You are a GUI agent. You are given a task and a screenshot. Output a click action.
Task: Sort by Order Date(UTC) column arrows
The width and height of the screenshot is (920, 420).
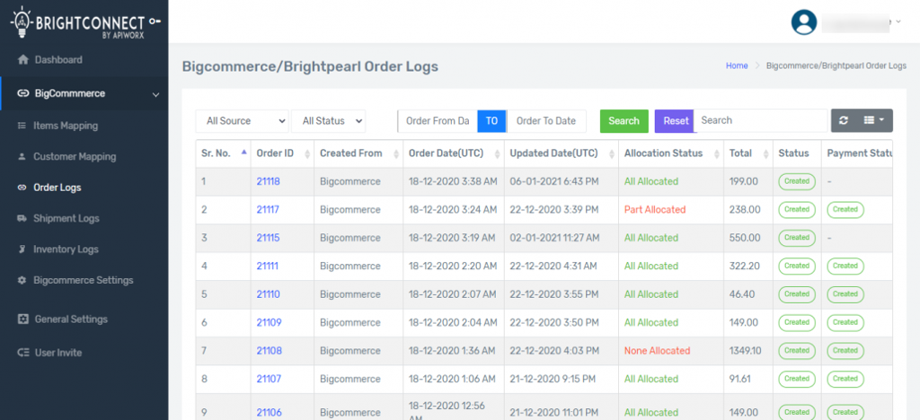coord(498,153)
